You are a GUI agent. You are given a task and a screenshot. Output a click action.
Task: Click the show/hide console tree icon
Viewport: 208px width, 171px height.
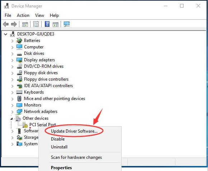(25, 24)
